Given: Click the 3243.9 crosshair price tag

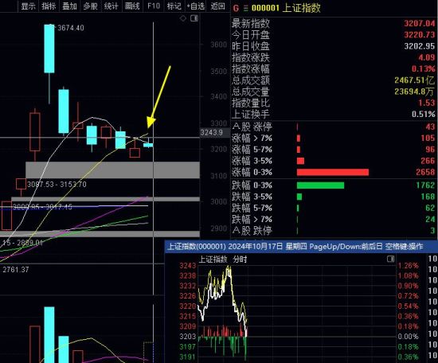Looking at the screenshot, I should coord(212,132).
